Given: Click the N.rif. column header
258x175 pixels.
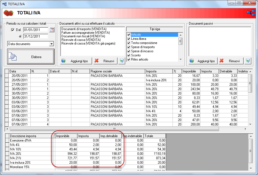Looking at the screenshot, I should pyautogui.click(x=80, y=71).
